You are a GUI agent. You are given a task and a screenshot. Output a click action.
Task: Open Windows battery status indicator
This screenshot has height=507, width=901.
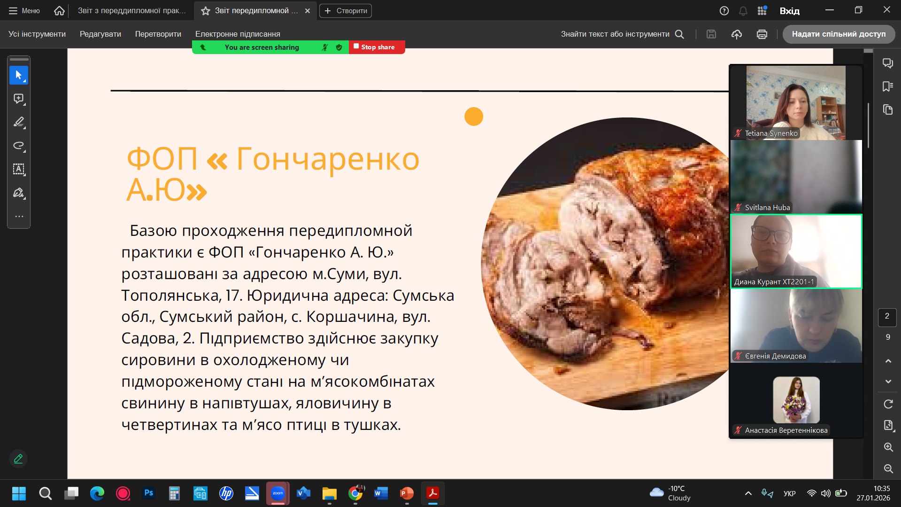(841, 493)
